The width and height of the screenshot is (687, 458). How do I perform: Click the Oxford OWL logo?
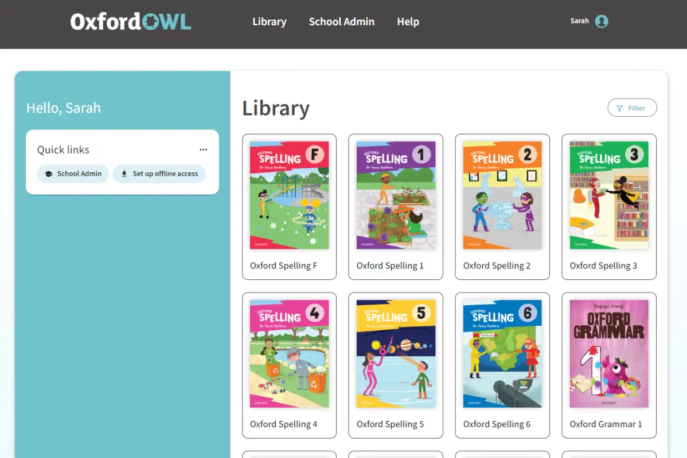[x=131, y=22]
